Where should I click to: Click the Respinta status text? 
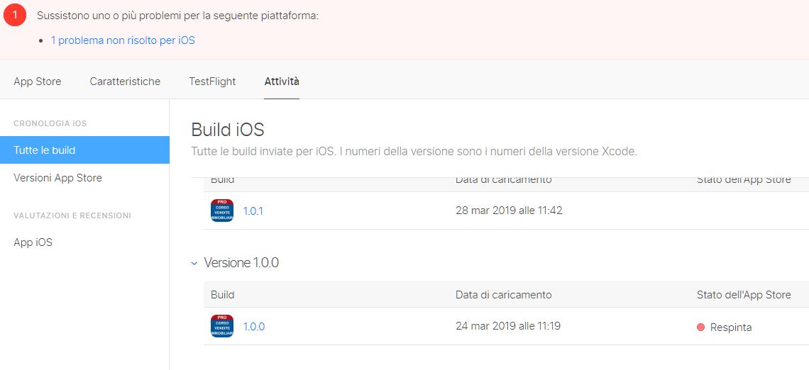(731, 327)
